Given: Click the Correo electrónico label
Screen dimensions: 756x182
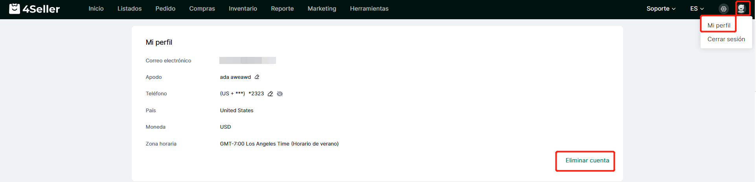Looking at the screenshot, I should point(168,61).
